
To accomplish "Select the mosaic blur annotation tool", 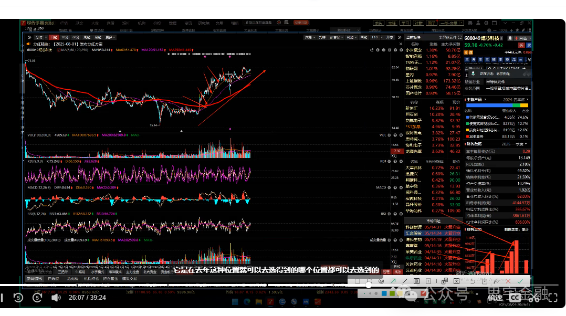I will 416,281.
